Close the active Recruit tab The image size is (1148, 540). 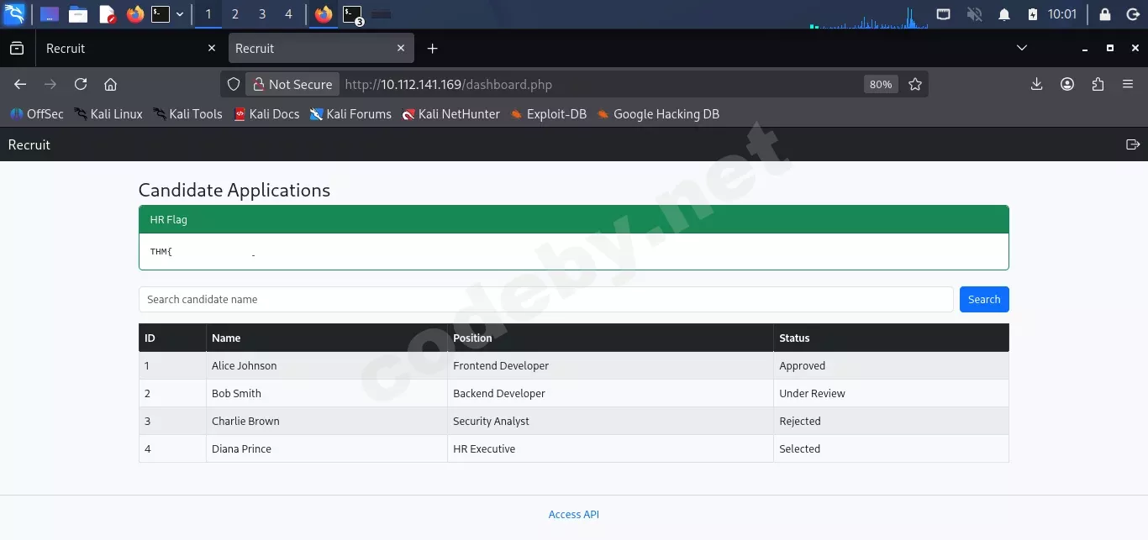(401, 49)
